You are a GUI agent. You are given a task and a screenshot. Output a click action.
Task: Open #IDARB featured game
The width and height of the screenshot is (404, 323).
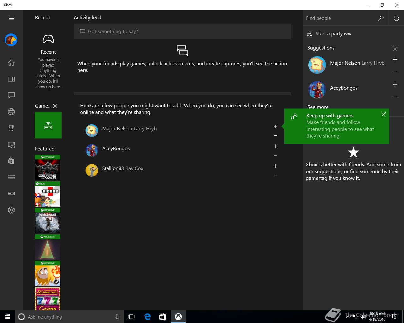pos(48,194)
